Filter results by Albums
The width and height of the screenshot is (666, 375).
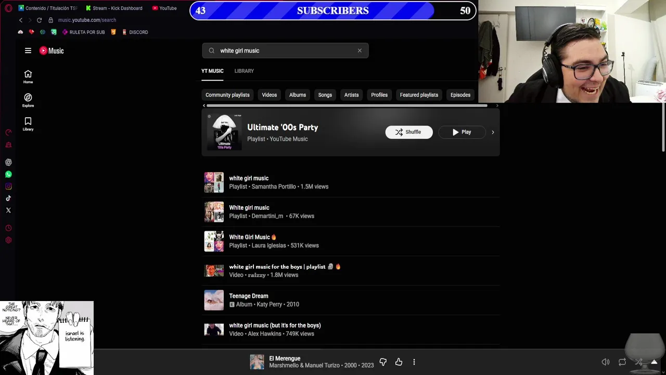point(298,95)
